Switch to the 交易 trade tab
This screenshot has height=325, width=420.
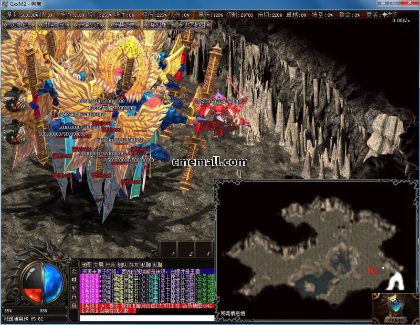(x=99, y=265)
